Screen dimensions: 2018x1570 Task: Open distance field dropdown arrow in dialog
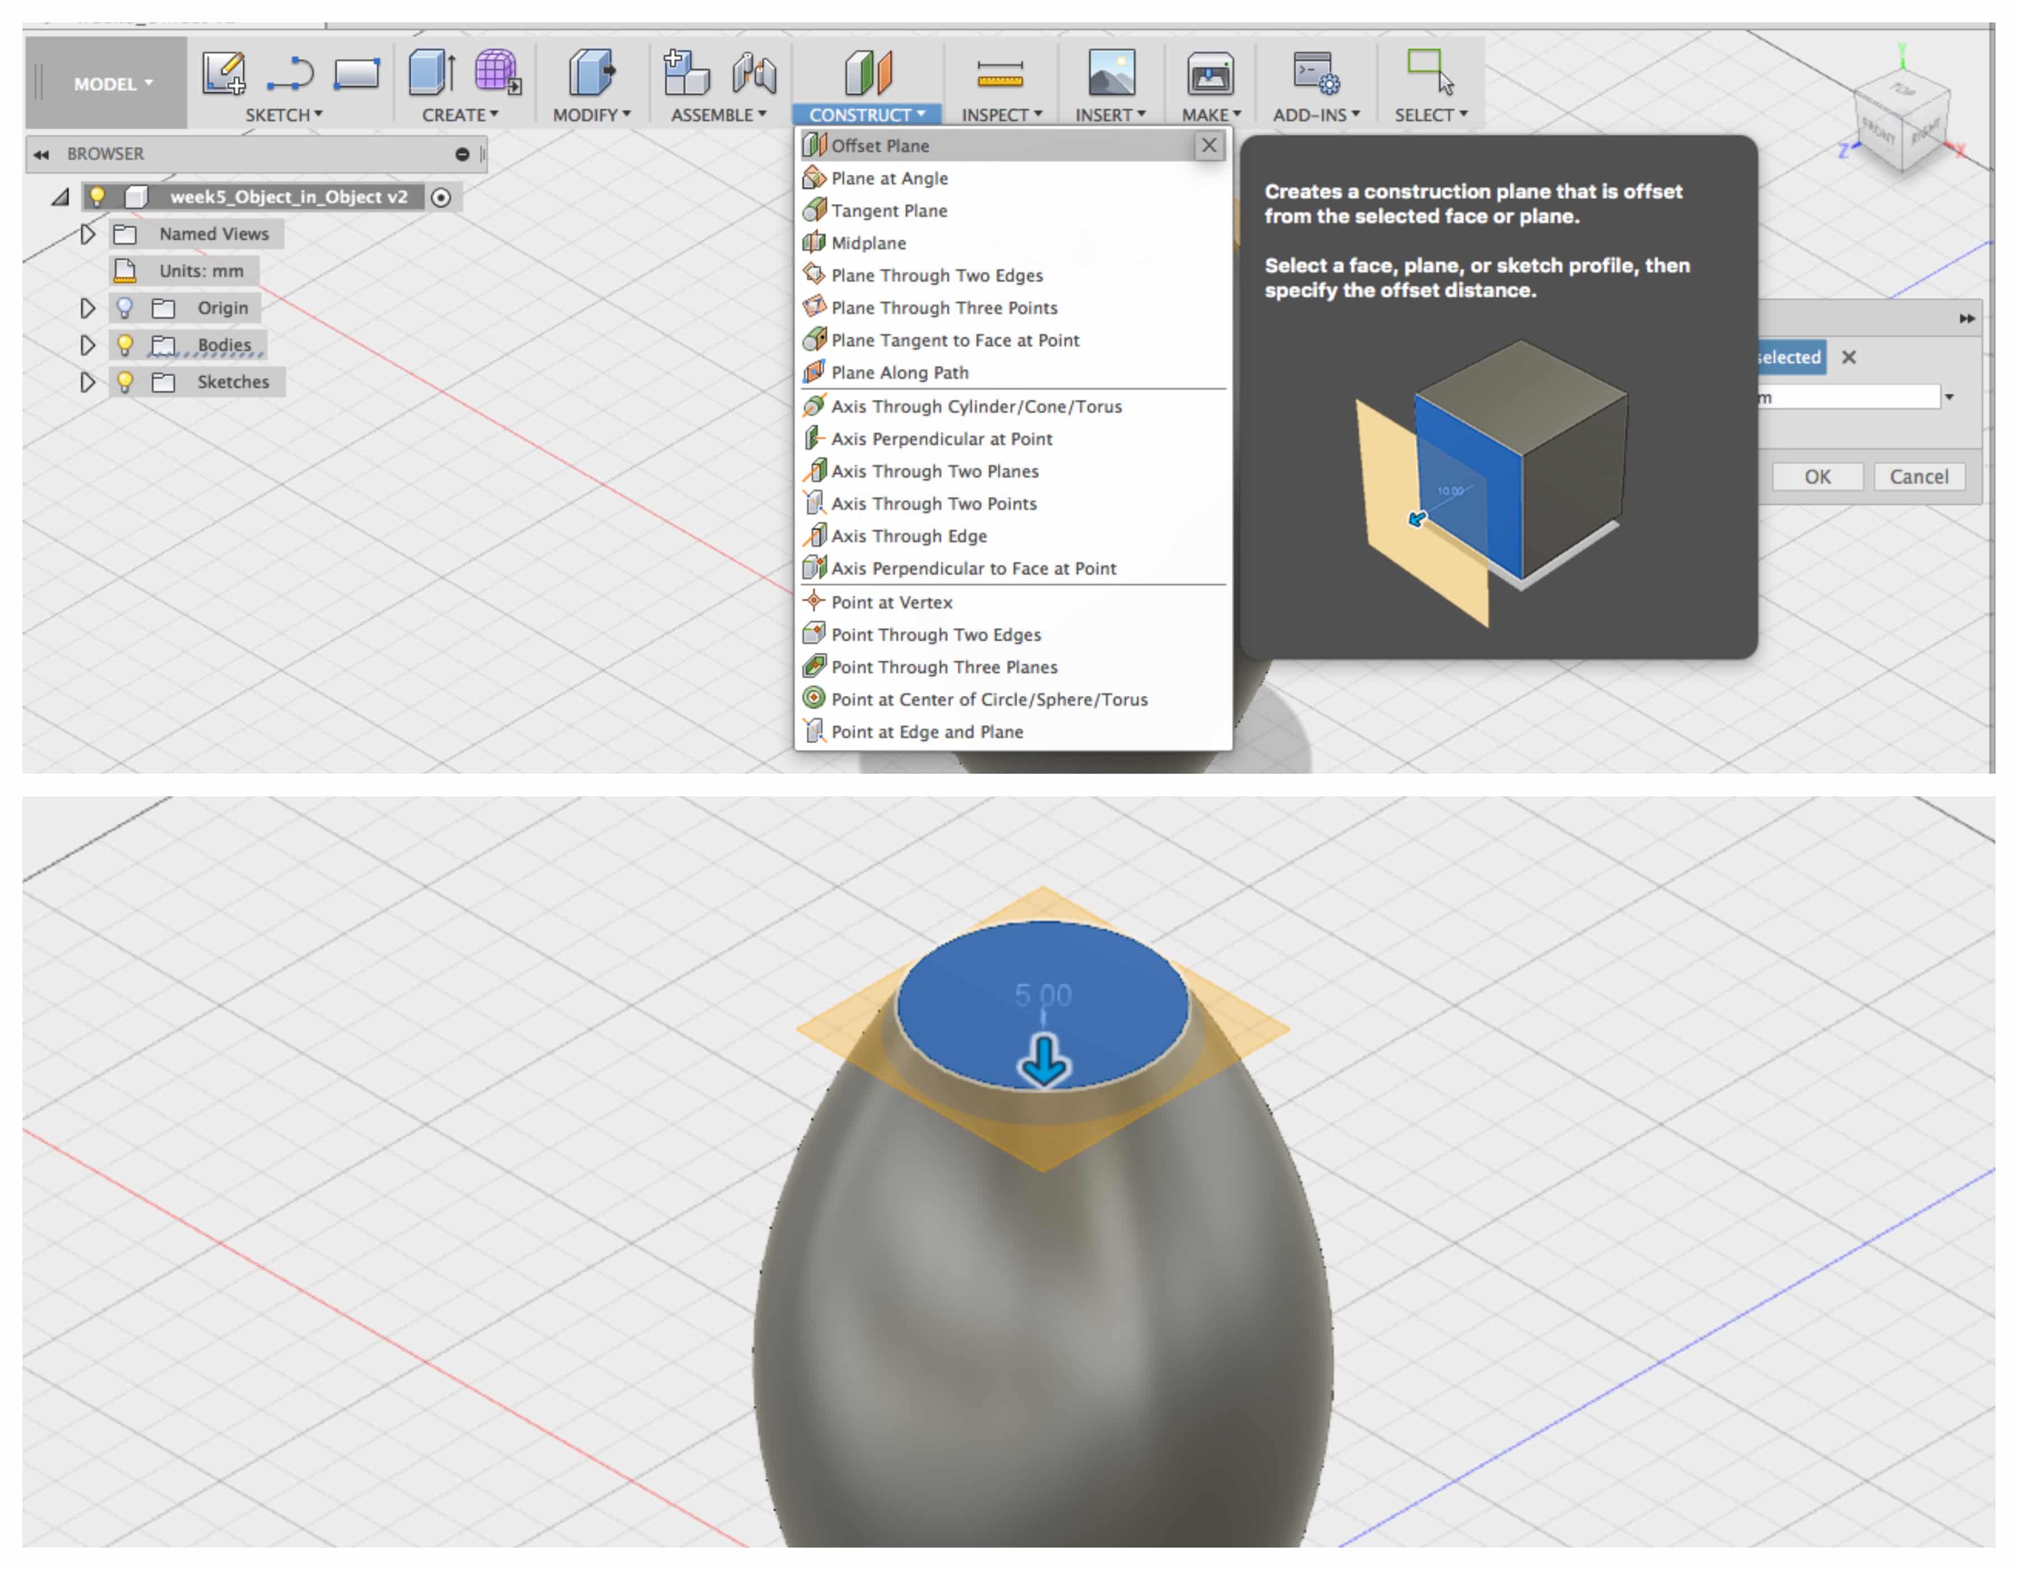click(1950, 398)
